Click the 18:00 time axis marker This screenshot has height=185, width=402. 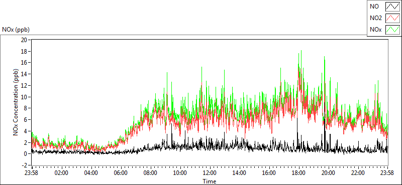point(298,173)
